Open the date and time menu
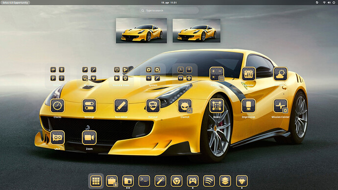Image resolution: width=338 pixels, height=190 pixels. tap(169, 2)
